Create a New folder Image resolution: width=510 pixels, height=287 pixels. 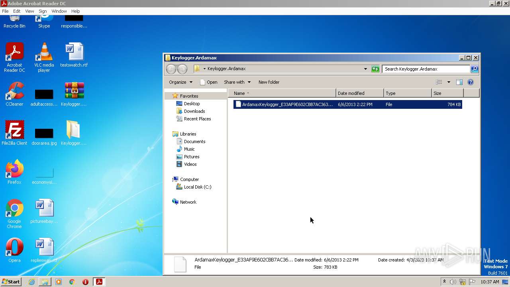click(269, 82)
